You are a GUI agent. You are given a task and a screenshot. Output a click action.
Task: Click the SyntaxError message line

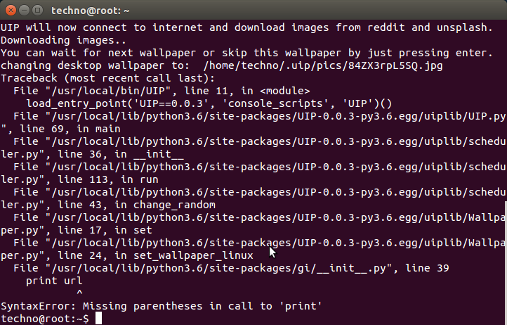point(162,306)
